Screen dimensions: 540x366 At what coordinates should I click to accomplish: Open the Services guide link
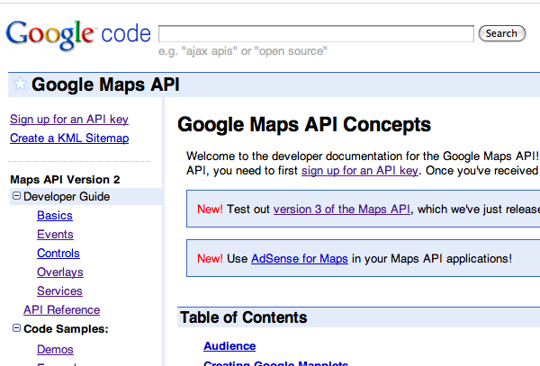(x=59, y=291)
